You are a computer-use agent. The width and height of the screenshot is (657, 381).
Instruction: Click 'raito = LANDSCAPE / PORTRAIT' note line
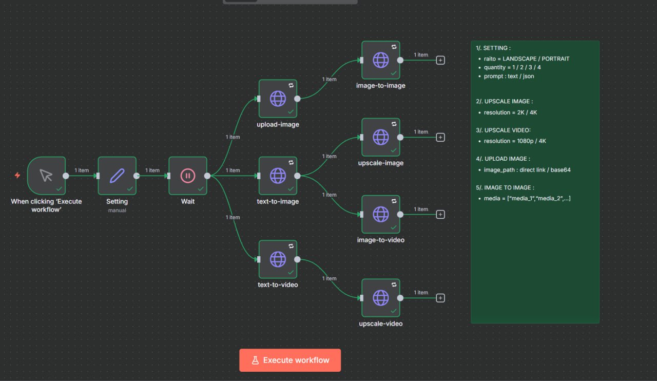[x=527, y=59]
